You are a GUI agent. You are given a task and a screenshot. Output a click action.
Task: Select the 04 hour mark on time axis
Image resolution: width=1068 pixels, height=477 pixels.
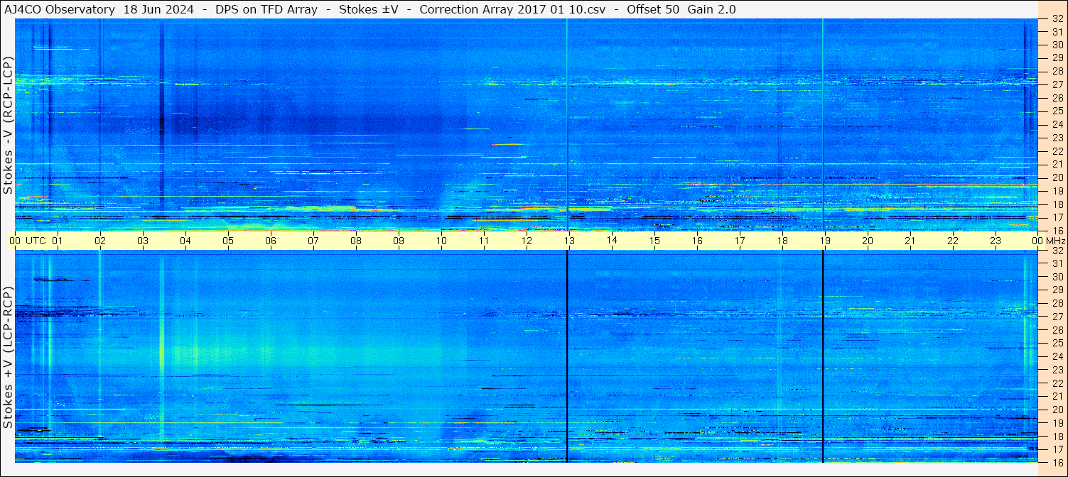pos(185,241)
